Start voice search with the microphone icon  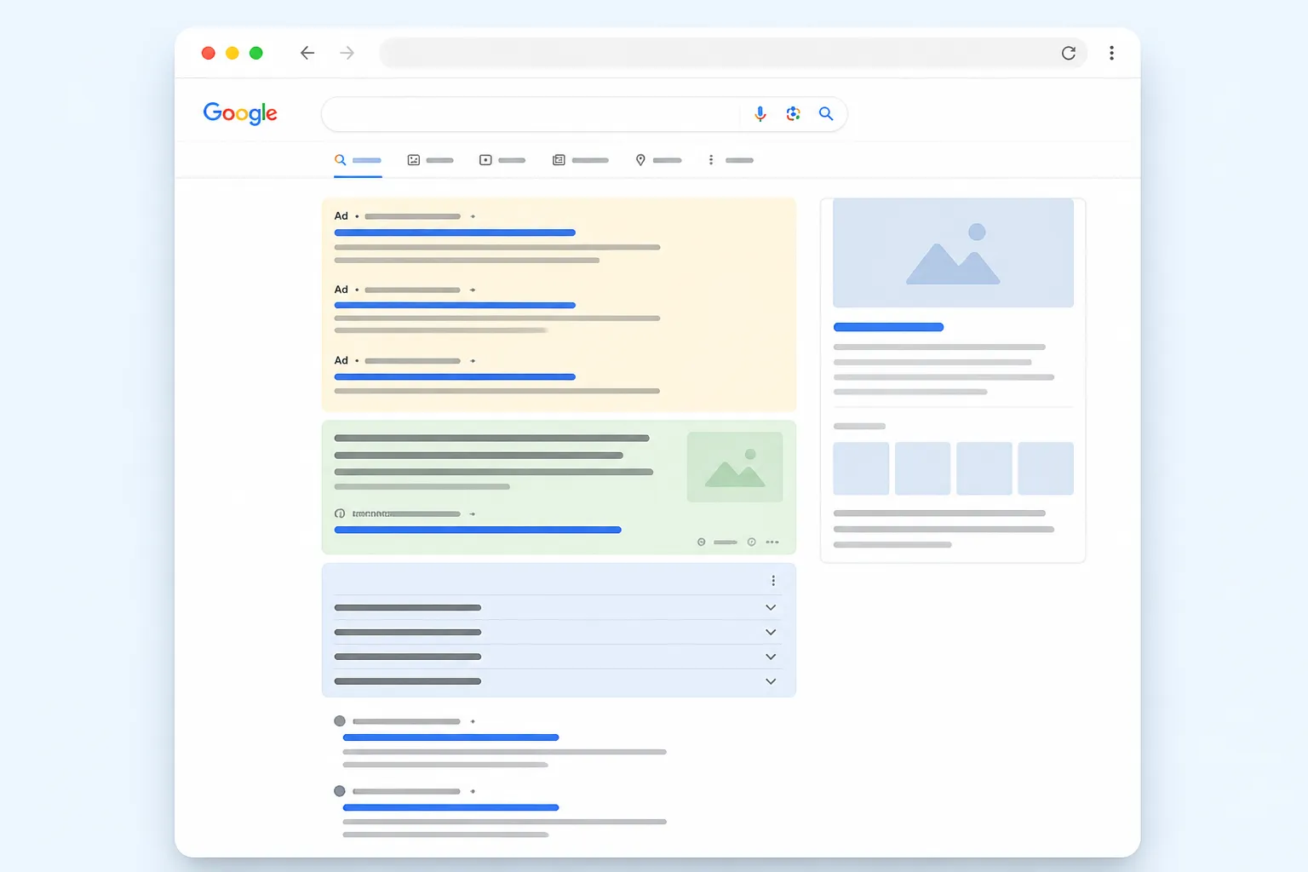pos(760,113)
